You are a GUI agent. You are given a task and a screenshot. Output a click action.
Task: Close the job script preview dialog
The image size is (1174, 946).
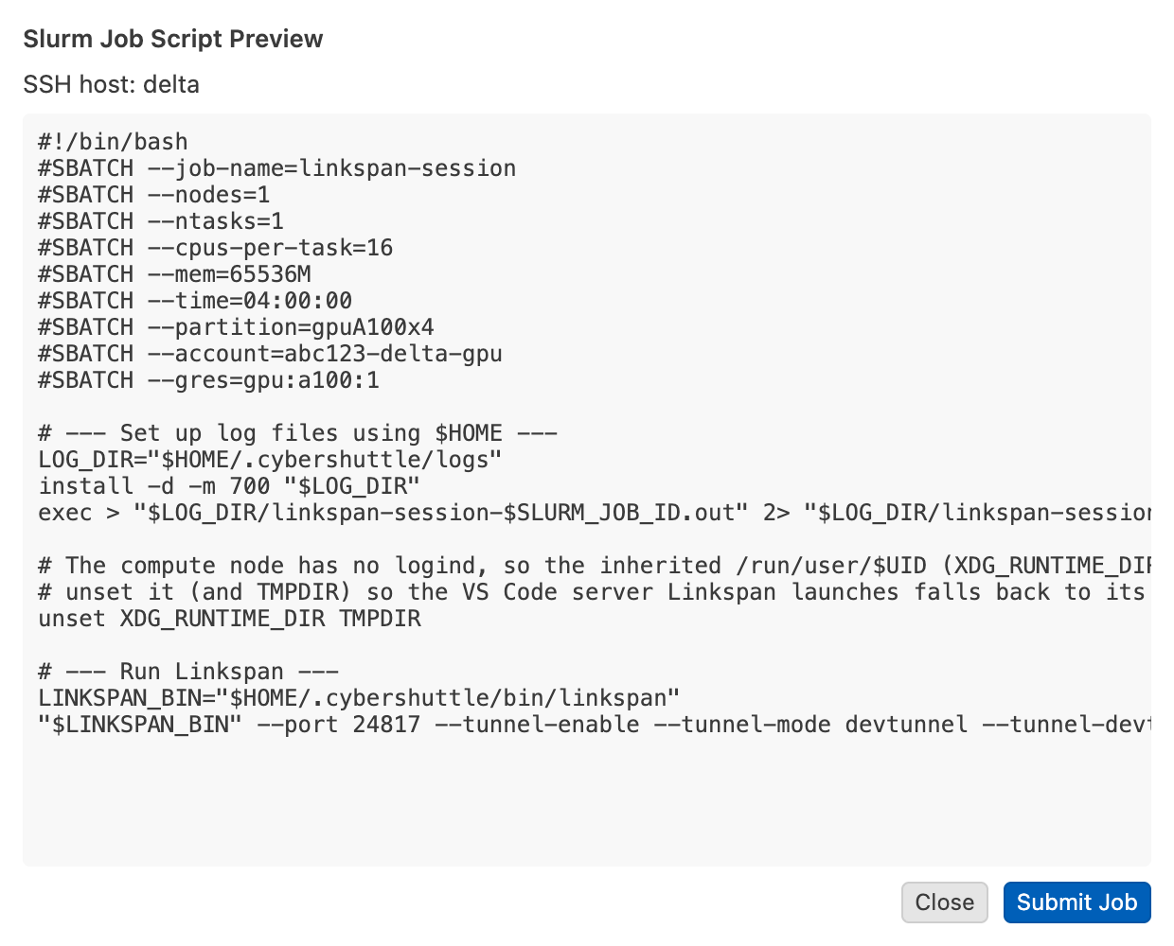pyautogui.click(x=944, y=902)
